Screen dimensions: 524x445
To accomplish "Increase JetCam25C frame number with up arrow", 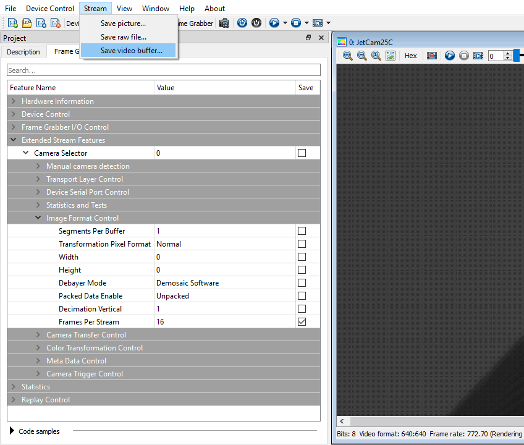I will pyautogui.click(x=508, y=53).
